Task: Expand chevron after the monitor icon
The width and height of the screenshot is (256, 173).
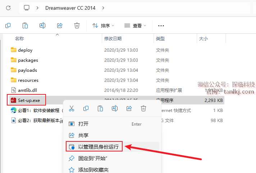Action: click(37, 8)
